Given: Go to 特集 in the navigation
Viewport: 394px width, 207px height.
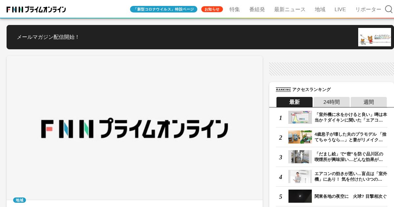Looking at the screenshot, I should point(235,10).
